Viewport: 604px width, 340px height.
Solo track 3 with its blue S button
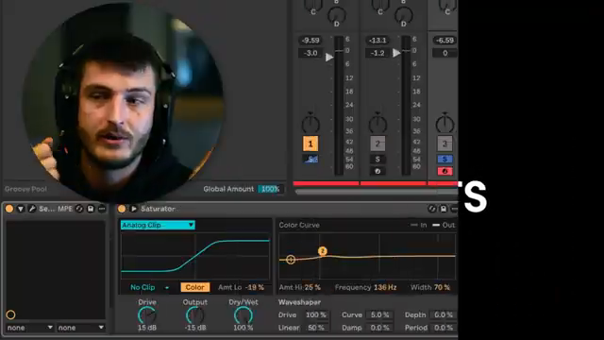coord(445,159)
